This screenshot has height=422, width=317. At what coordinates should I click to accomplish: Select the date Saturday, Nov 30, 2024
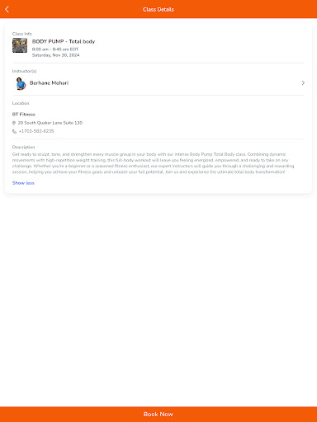pyautogui.click(x=56, y=55)
